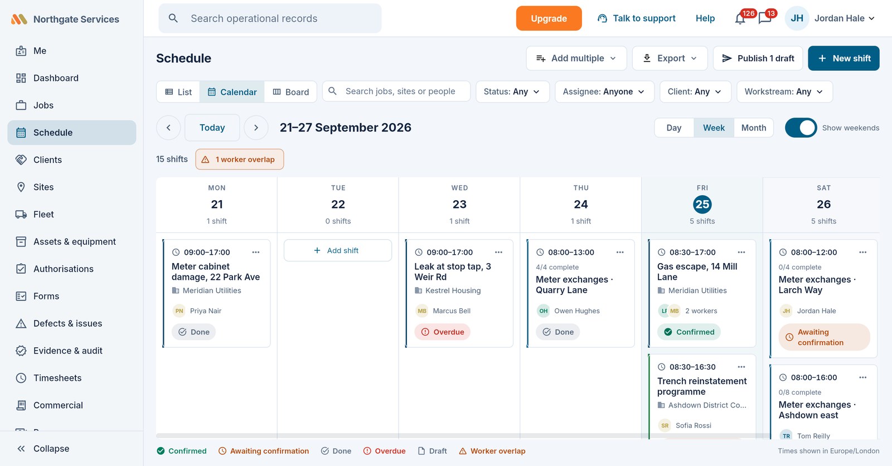Switch to Month view
The image size is (892, 466).
754,128
